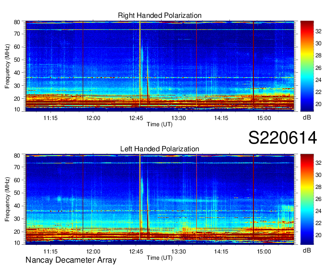The height and width of the screenshot is (266, 327).
Task: Click inside the Left Handed spectrogram
Action: click(160, 199)
